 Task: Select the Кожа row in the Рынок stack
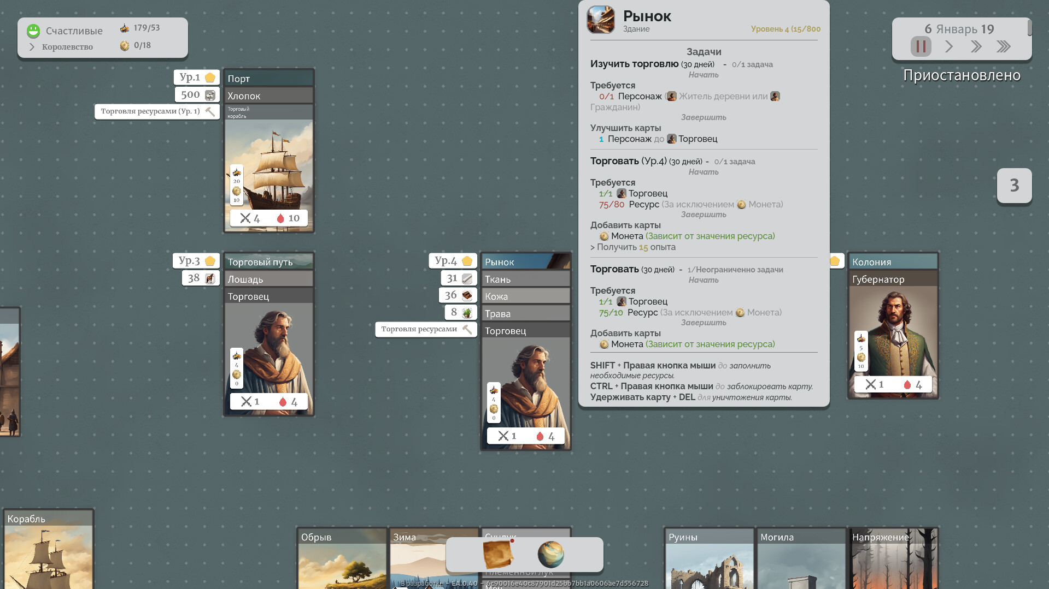click(x=525, y=296)
